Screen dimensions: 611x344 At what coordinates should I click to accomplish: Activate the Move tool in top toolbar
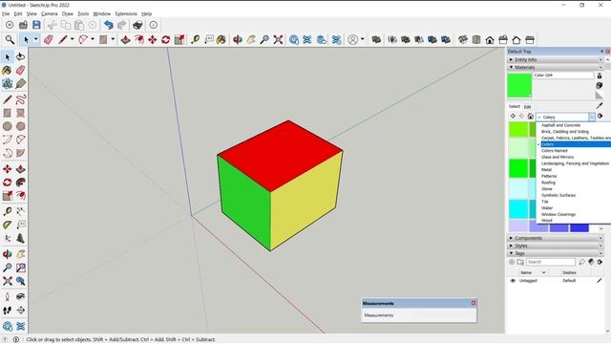tap(153, 39)
